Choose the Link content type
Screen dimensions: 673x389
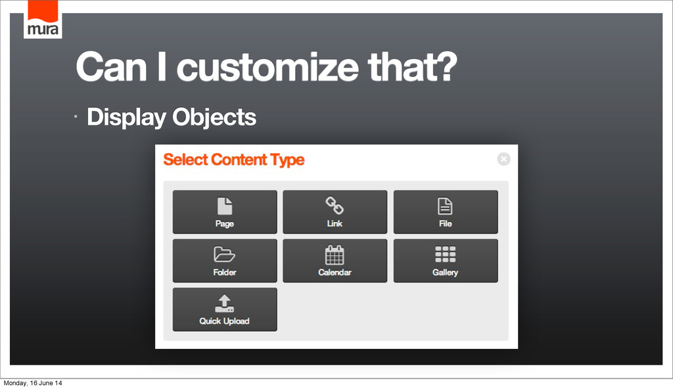tap(335, 212)
